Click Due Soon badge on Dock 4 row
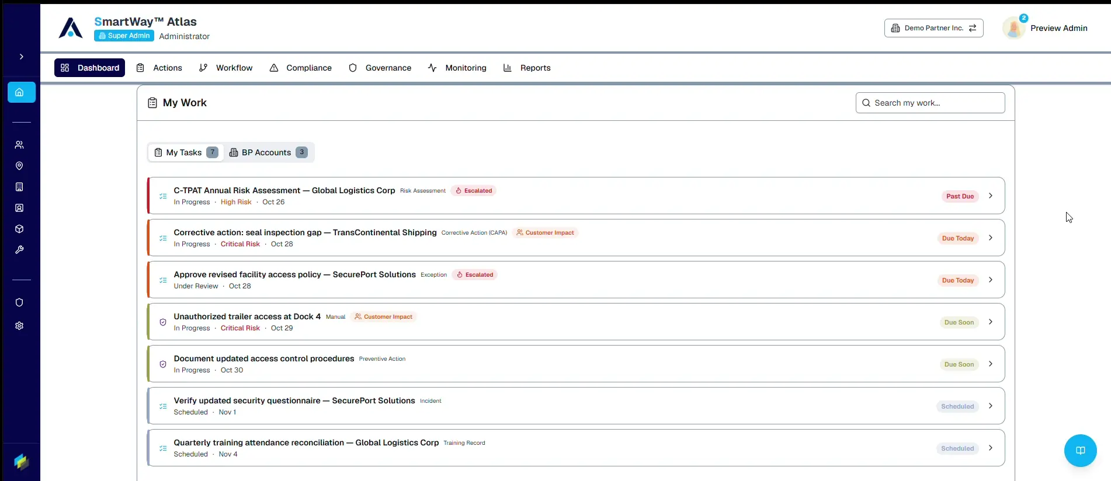 point(959,322)
